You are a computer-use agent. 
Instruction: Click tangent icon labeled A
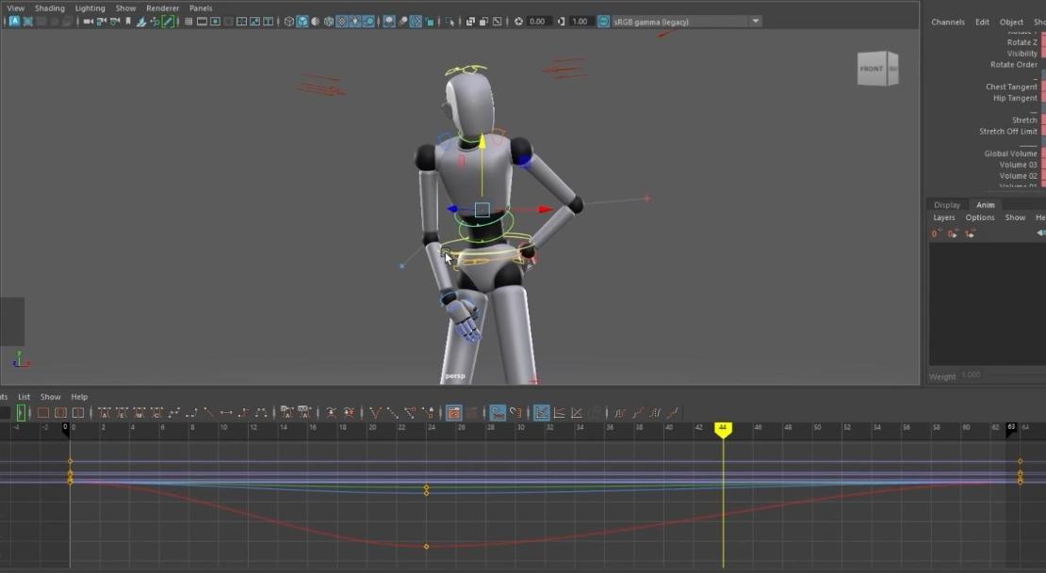click(104, 413)
